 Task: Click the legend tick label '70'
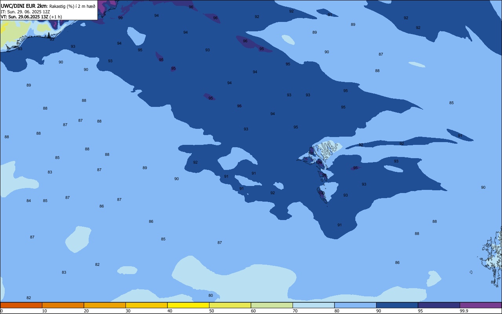click(295, 311)
